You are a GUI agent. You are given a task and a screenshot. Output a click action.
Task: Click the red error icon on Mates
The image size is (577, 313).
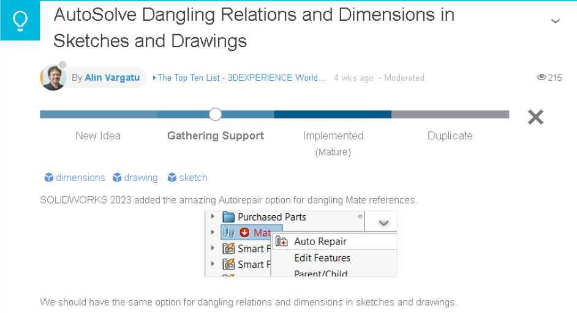pos(244,232)
